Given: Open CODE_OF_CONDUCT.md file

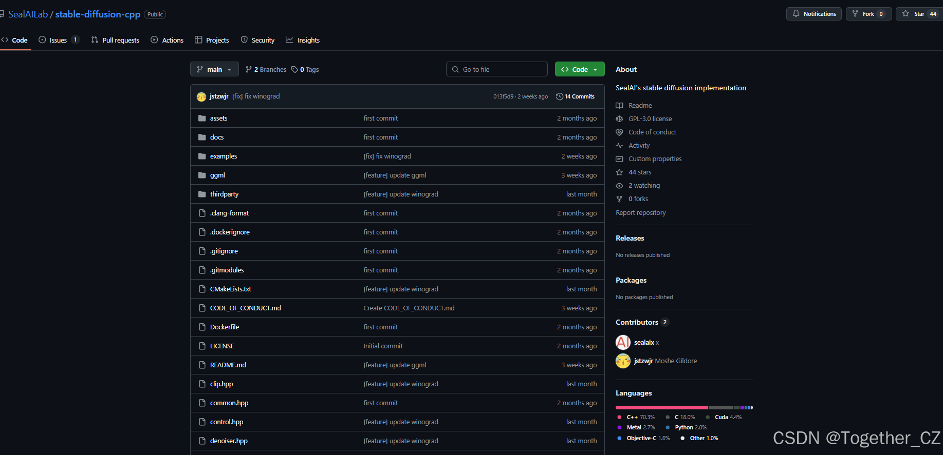Looking at the screenshot, I should coord(246,308).
